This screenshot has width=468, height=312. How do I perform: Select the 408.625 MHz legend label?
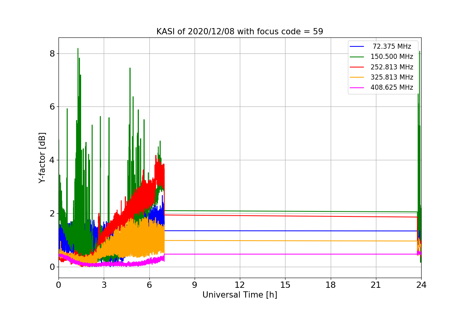click(392, 87)
